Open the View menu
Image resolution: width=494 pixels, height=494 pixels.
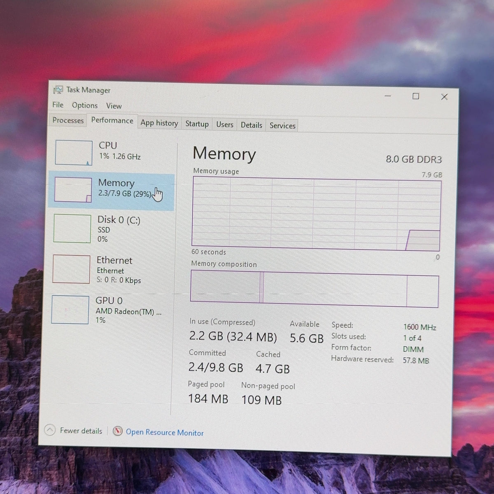[x=114, y=106]
